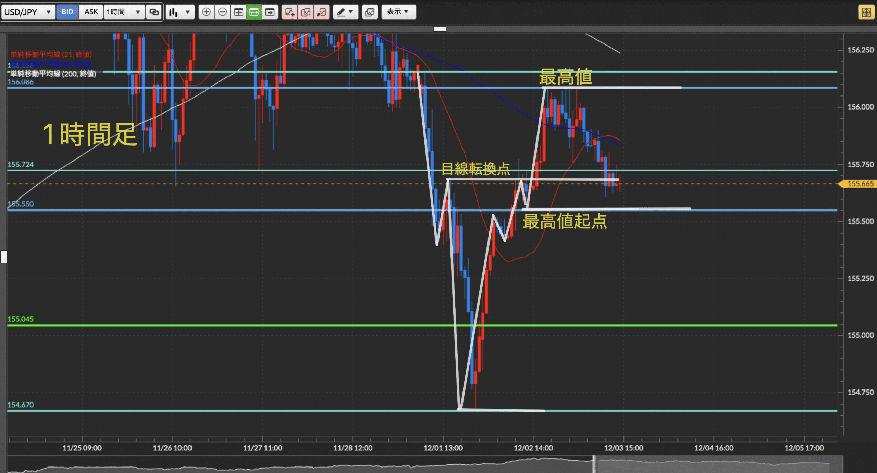Click the chart snapshot icon beside 表示
Screen dimensions: 877x473
(x=370, y=12)
